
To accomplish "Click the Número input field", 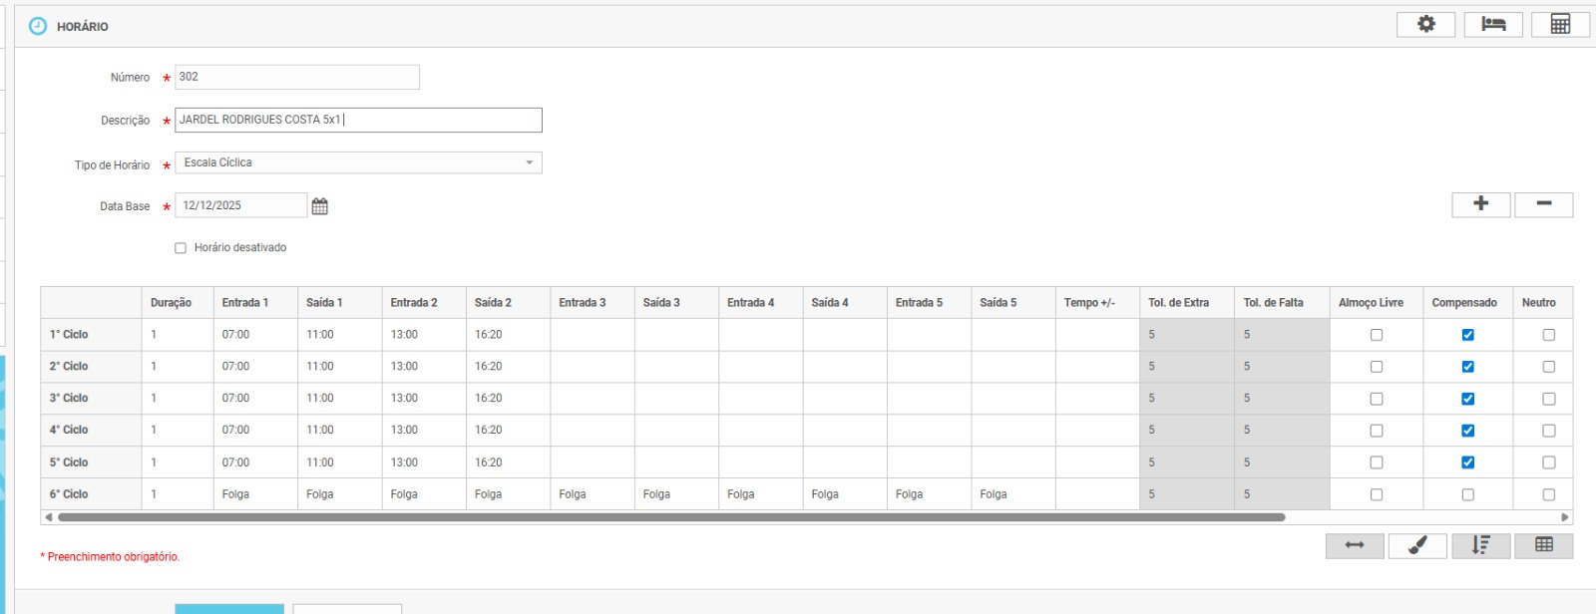I will pyautogui.click(x=296, y=77).
